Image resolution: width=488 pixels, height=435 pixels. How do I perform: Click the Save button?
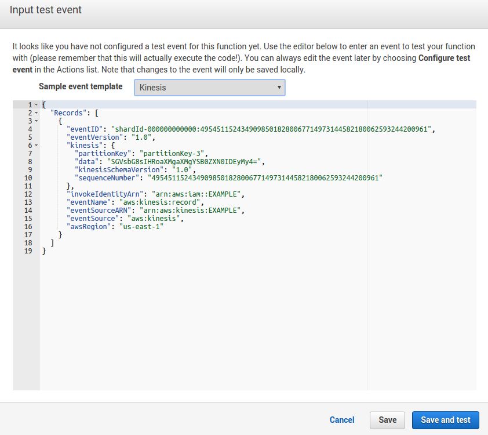pos(387,420)
